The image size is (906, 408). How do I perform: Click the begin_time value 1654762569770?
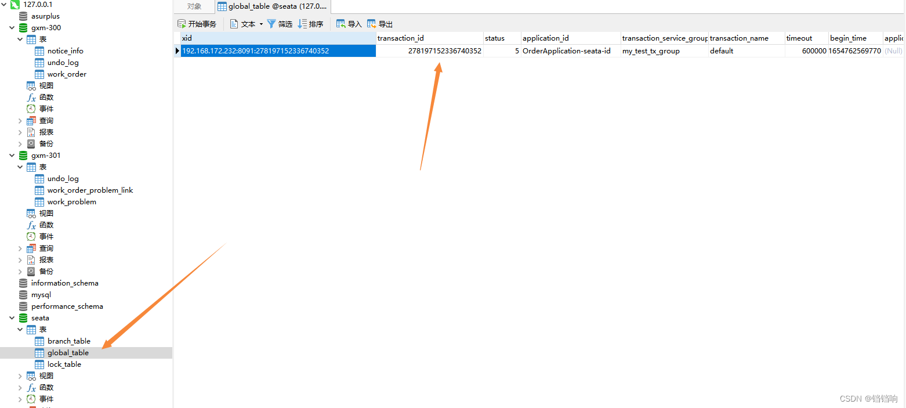click(856, 51)
